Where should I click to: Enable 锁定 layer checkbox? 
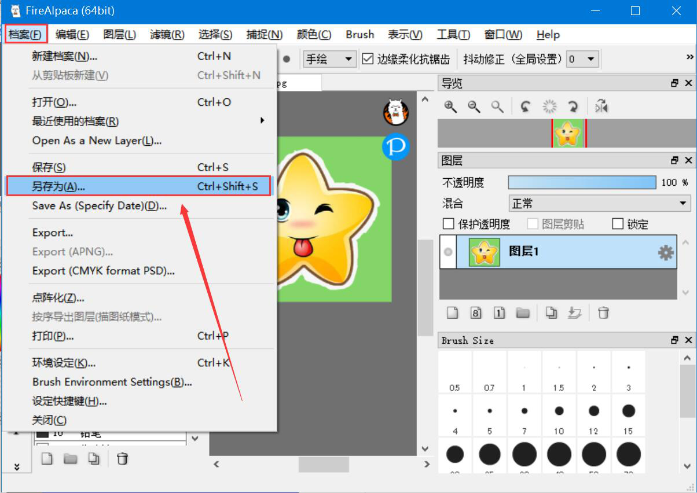point(618,224)
